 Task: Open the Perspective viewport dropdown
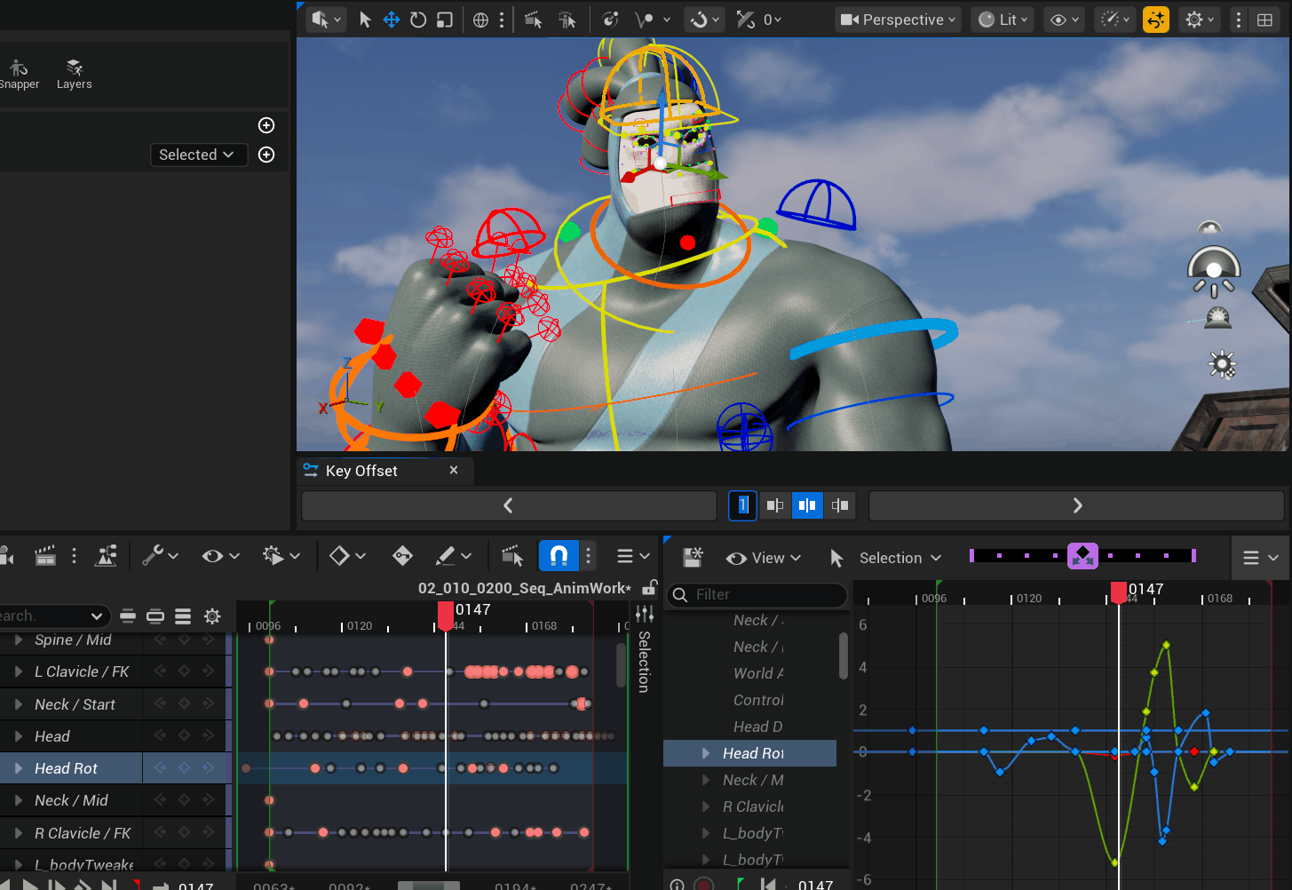click(898, 20)
